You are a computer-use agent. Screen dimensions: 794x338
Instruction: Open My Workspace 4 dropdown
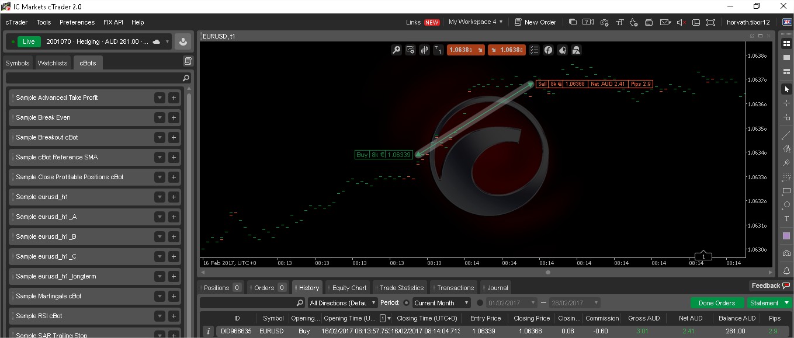(476, 22)
